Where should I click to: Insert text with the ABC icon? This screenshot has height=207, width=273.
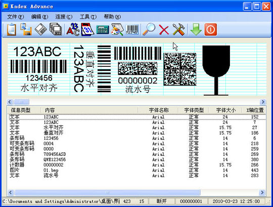73,30
